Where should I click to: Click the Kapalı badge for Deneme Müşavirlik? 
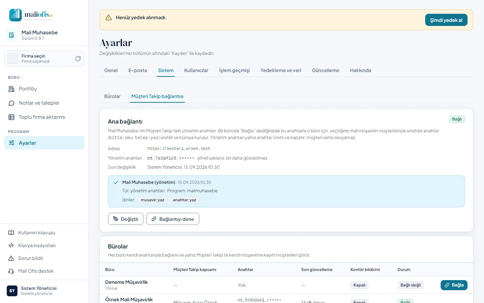tap(359, 285)
